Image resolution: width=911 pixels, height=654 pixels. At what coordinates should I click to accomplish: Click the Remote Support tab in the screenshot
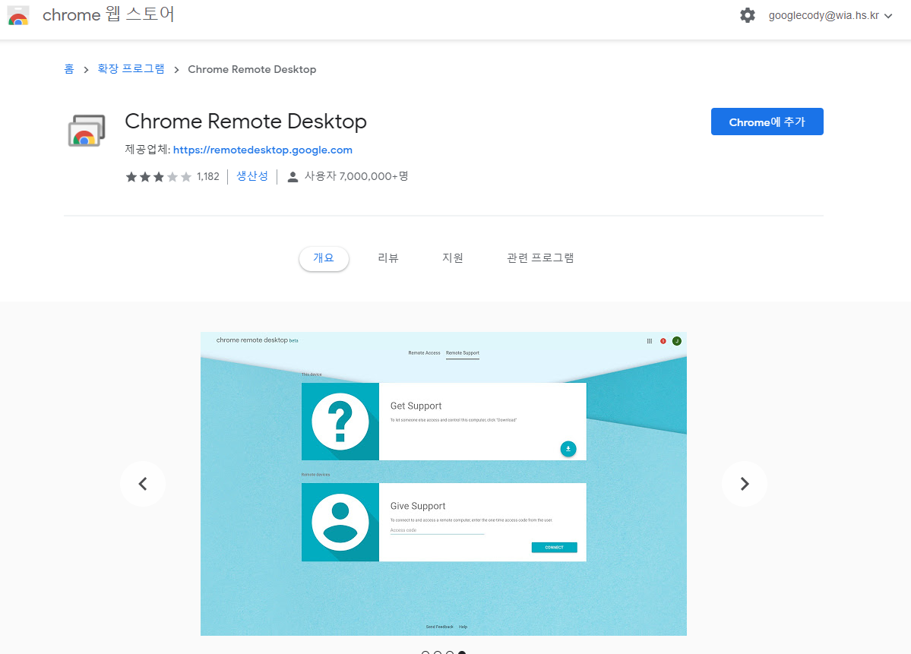pyautogui.click(x=463, y=353)
